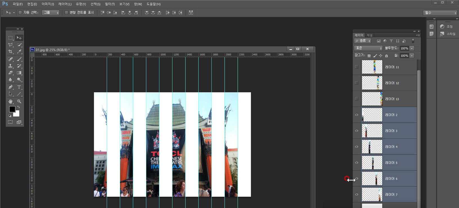Open the 이미지(I) menu
Viewport: 459px width, 208px height.
point(48,4)
